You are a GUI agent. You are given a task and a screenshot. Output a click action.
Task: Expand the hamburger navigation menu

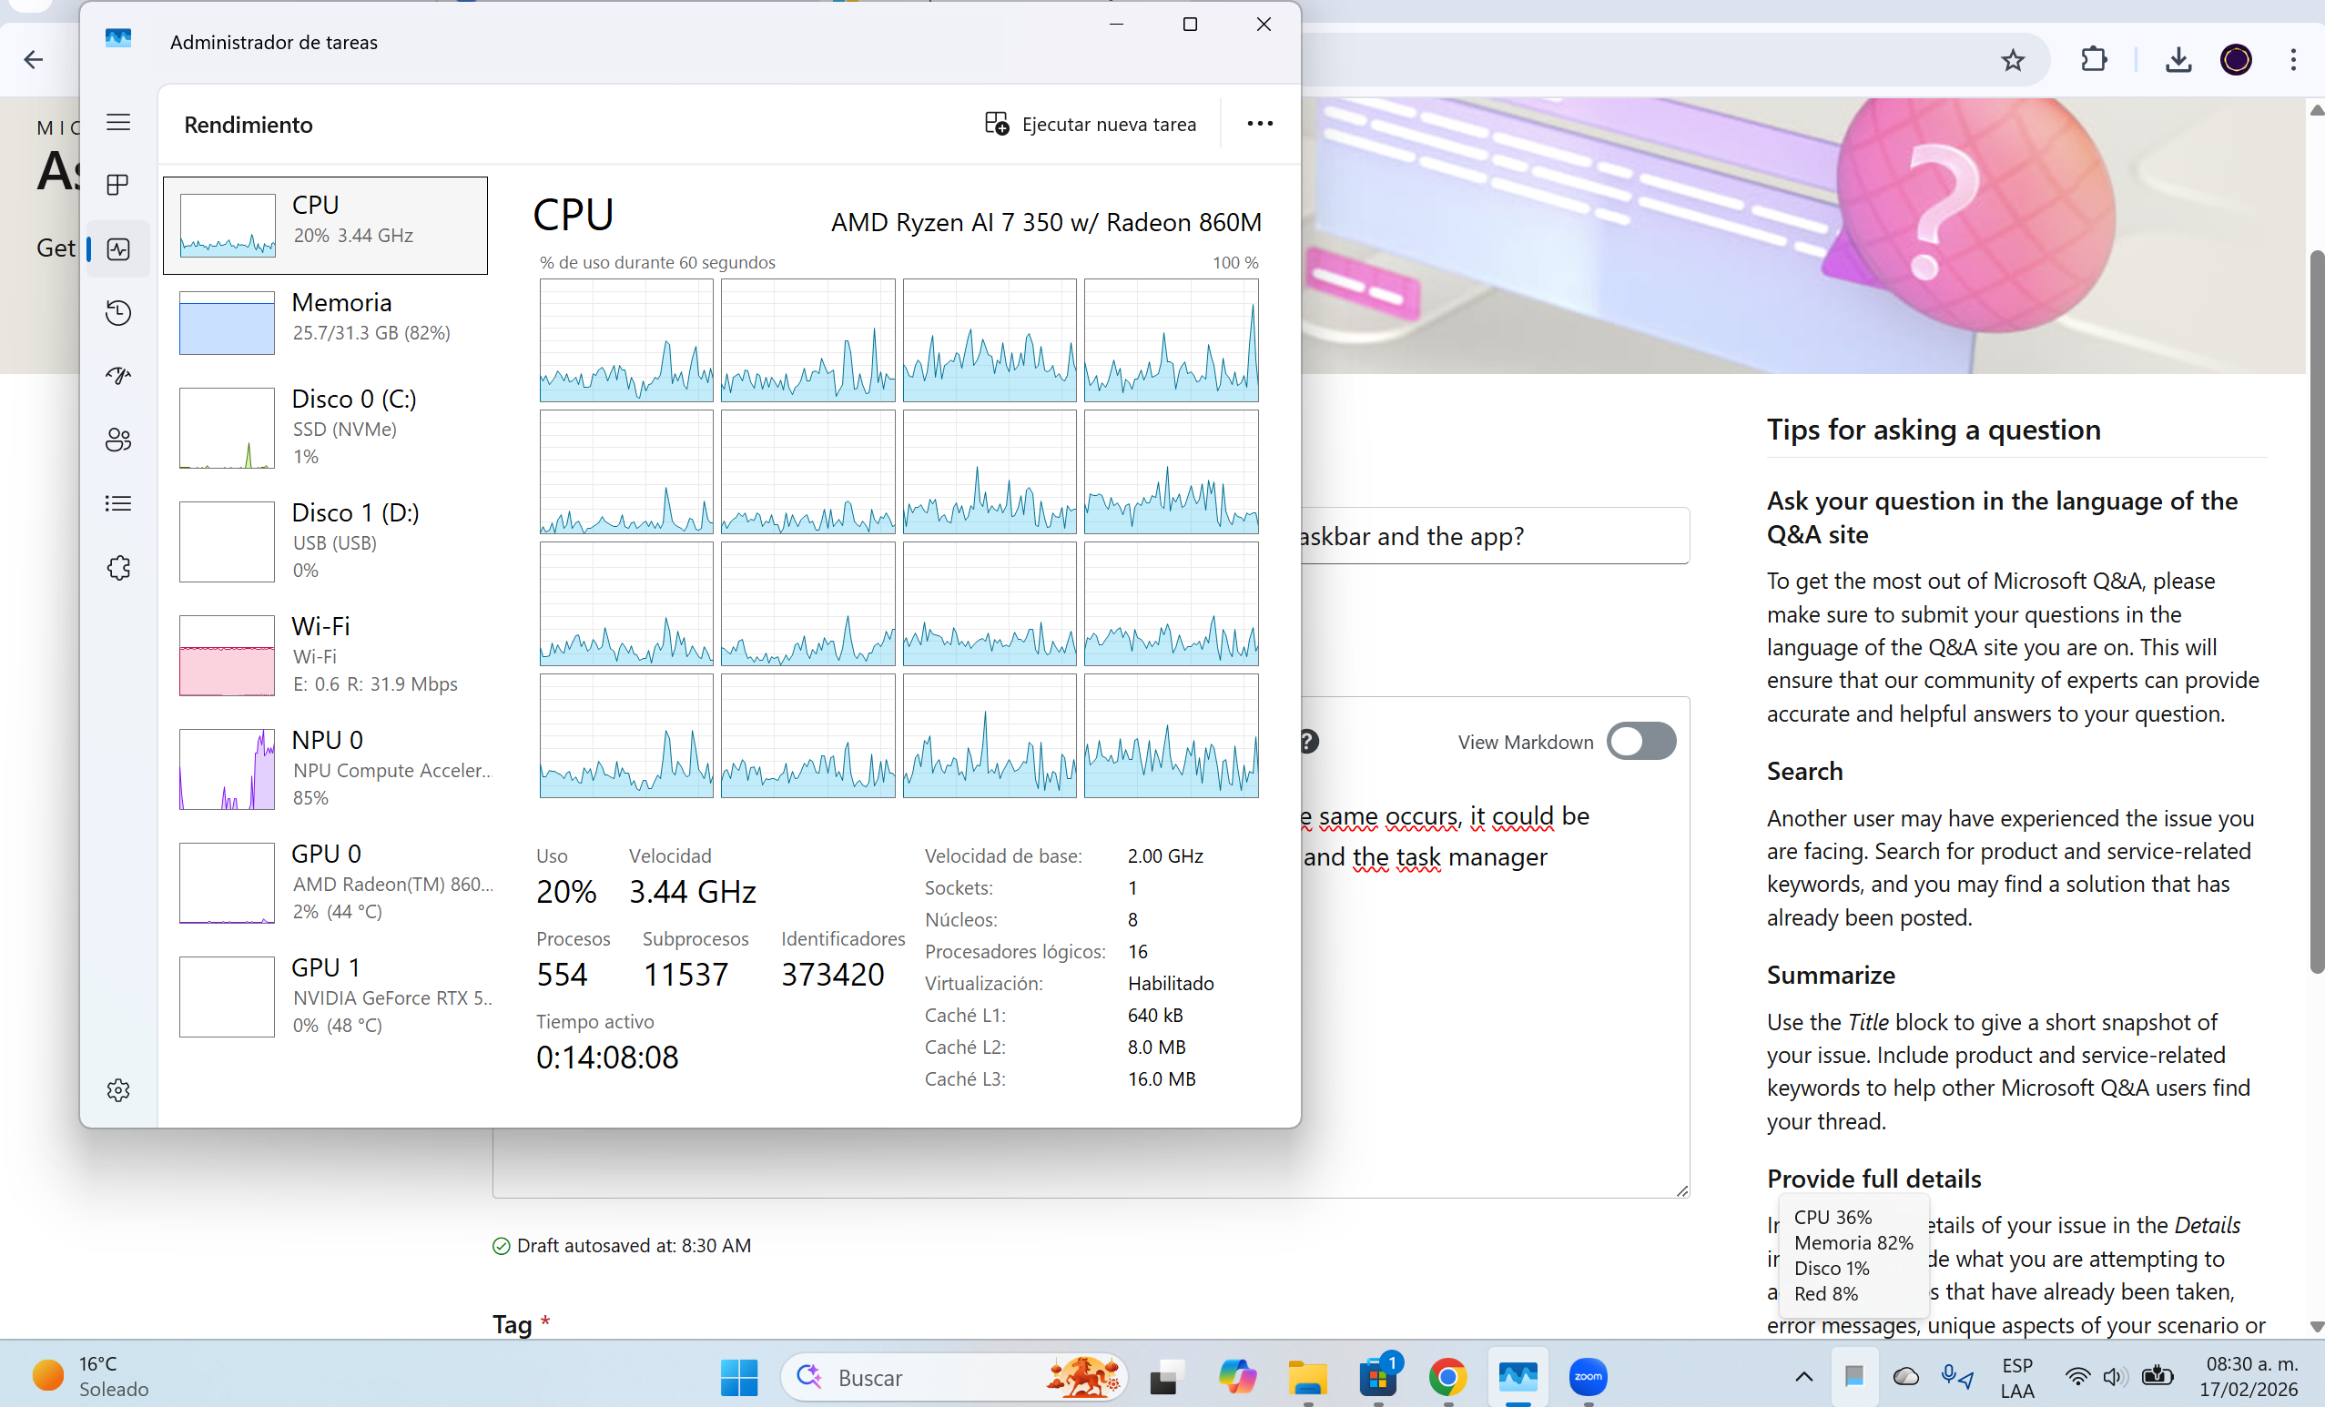[118, 123]
